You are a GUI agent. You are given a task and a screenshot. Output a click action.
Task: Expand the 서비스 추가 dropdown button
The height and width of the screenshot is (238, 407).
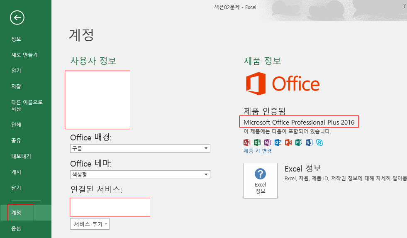[x=90, y=224]
